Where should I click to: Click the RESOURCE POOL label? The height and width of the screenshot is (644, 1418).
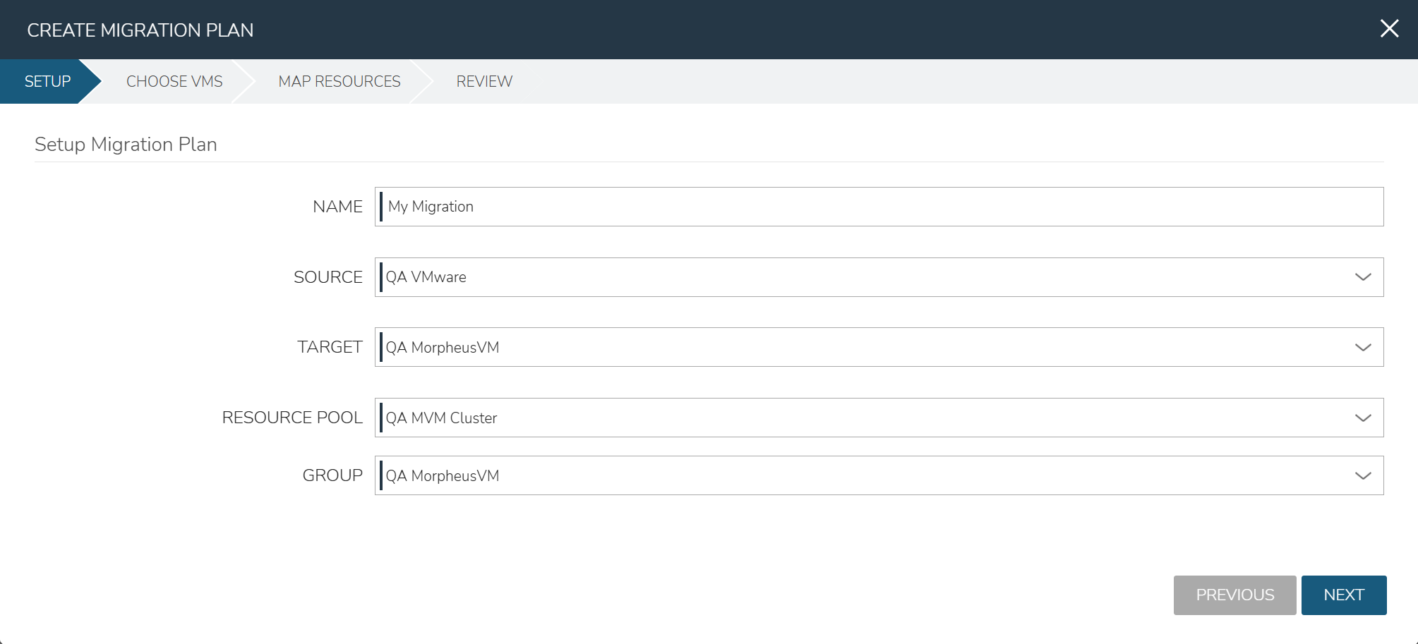[292, 418]
